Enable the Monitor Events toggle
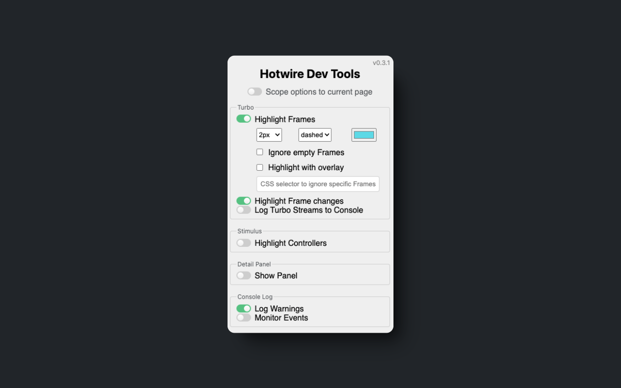Viewport: 621px width, 388px height. click(x=244, y=317)
